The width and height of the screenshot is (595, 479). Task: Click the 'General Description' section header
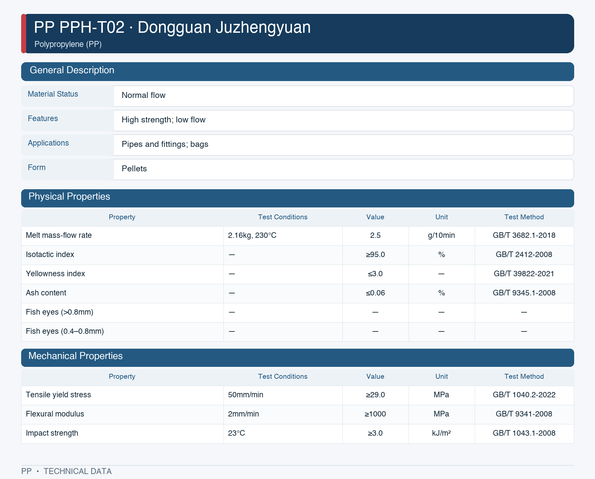[x=297, y=71]
